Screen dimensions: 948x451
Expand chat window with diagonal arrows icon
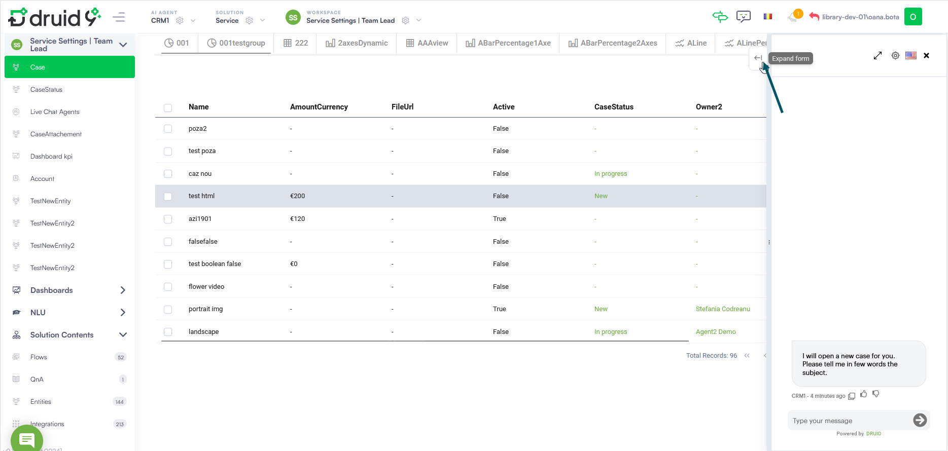tap(877, 56)
